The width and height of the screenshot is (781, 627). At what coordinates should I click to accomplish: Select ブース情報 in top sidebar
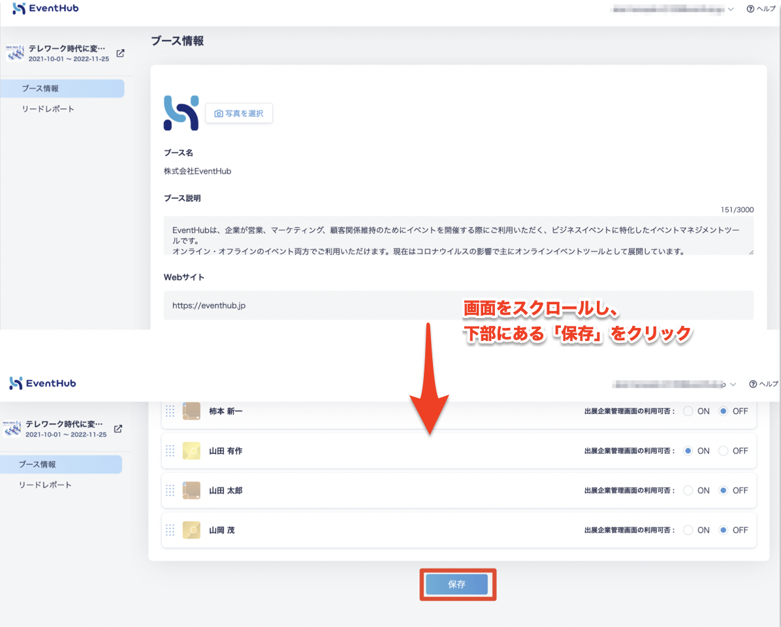click(62, 89)
